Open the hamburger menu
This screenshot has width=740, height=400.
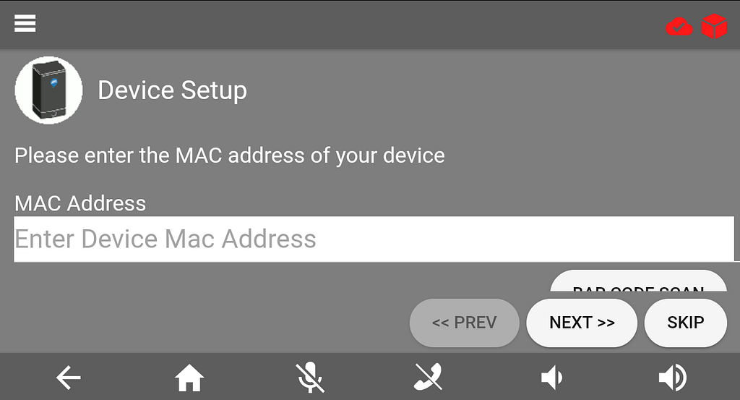pos(25,23)
